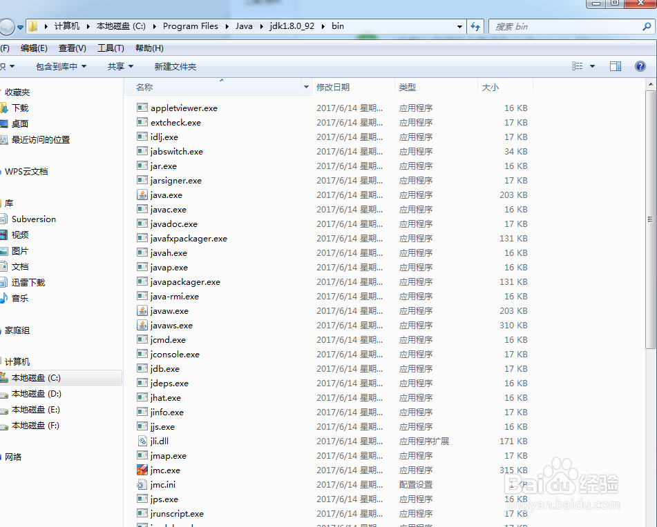Click the Program Files breadcrumb segment
Image resolution: width=657 pixels, height=527 pixels.
[x=191, y=26]
